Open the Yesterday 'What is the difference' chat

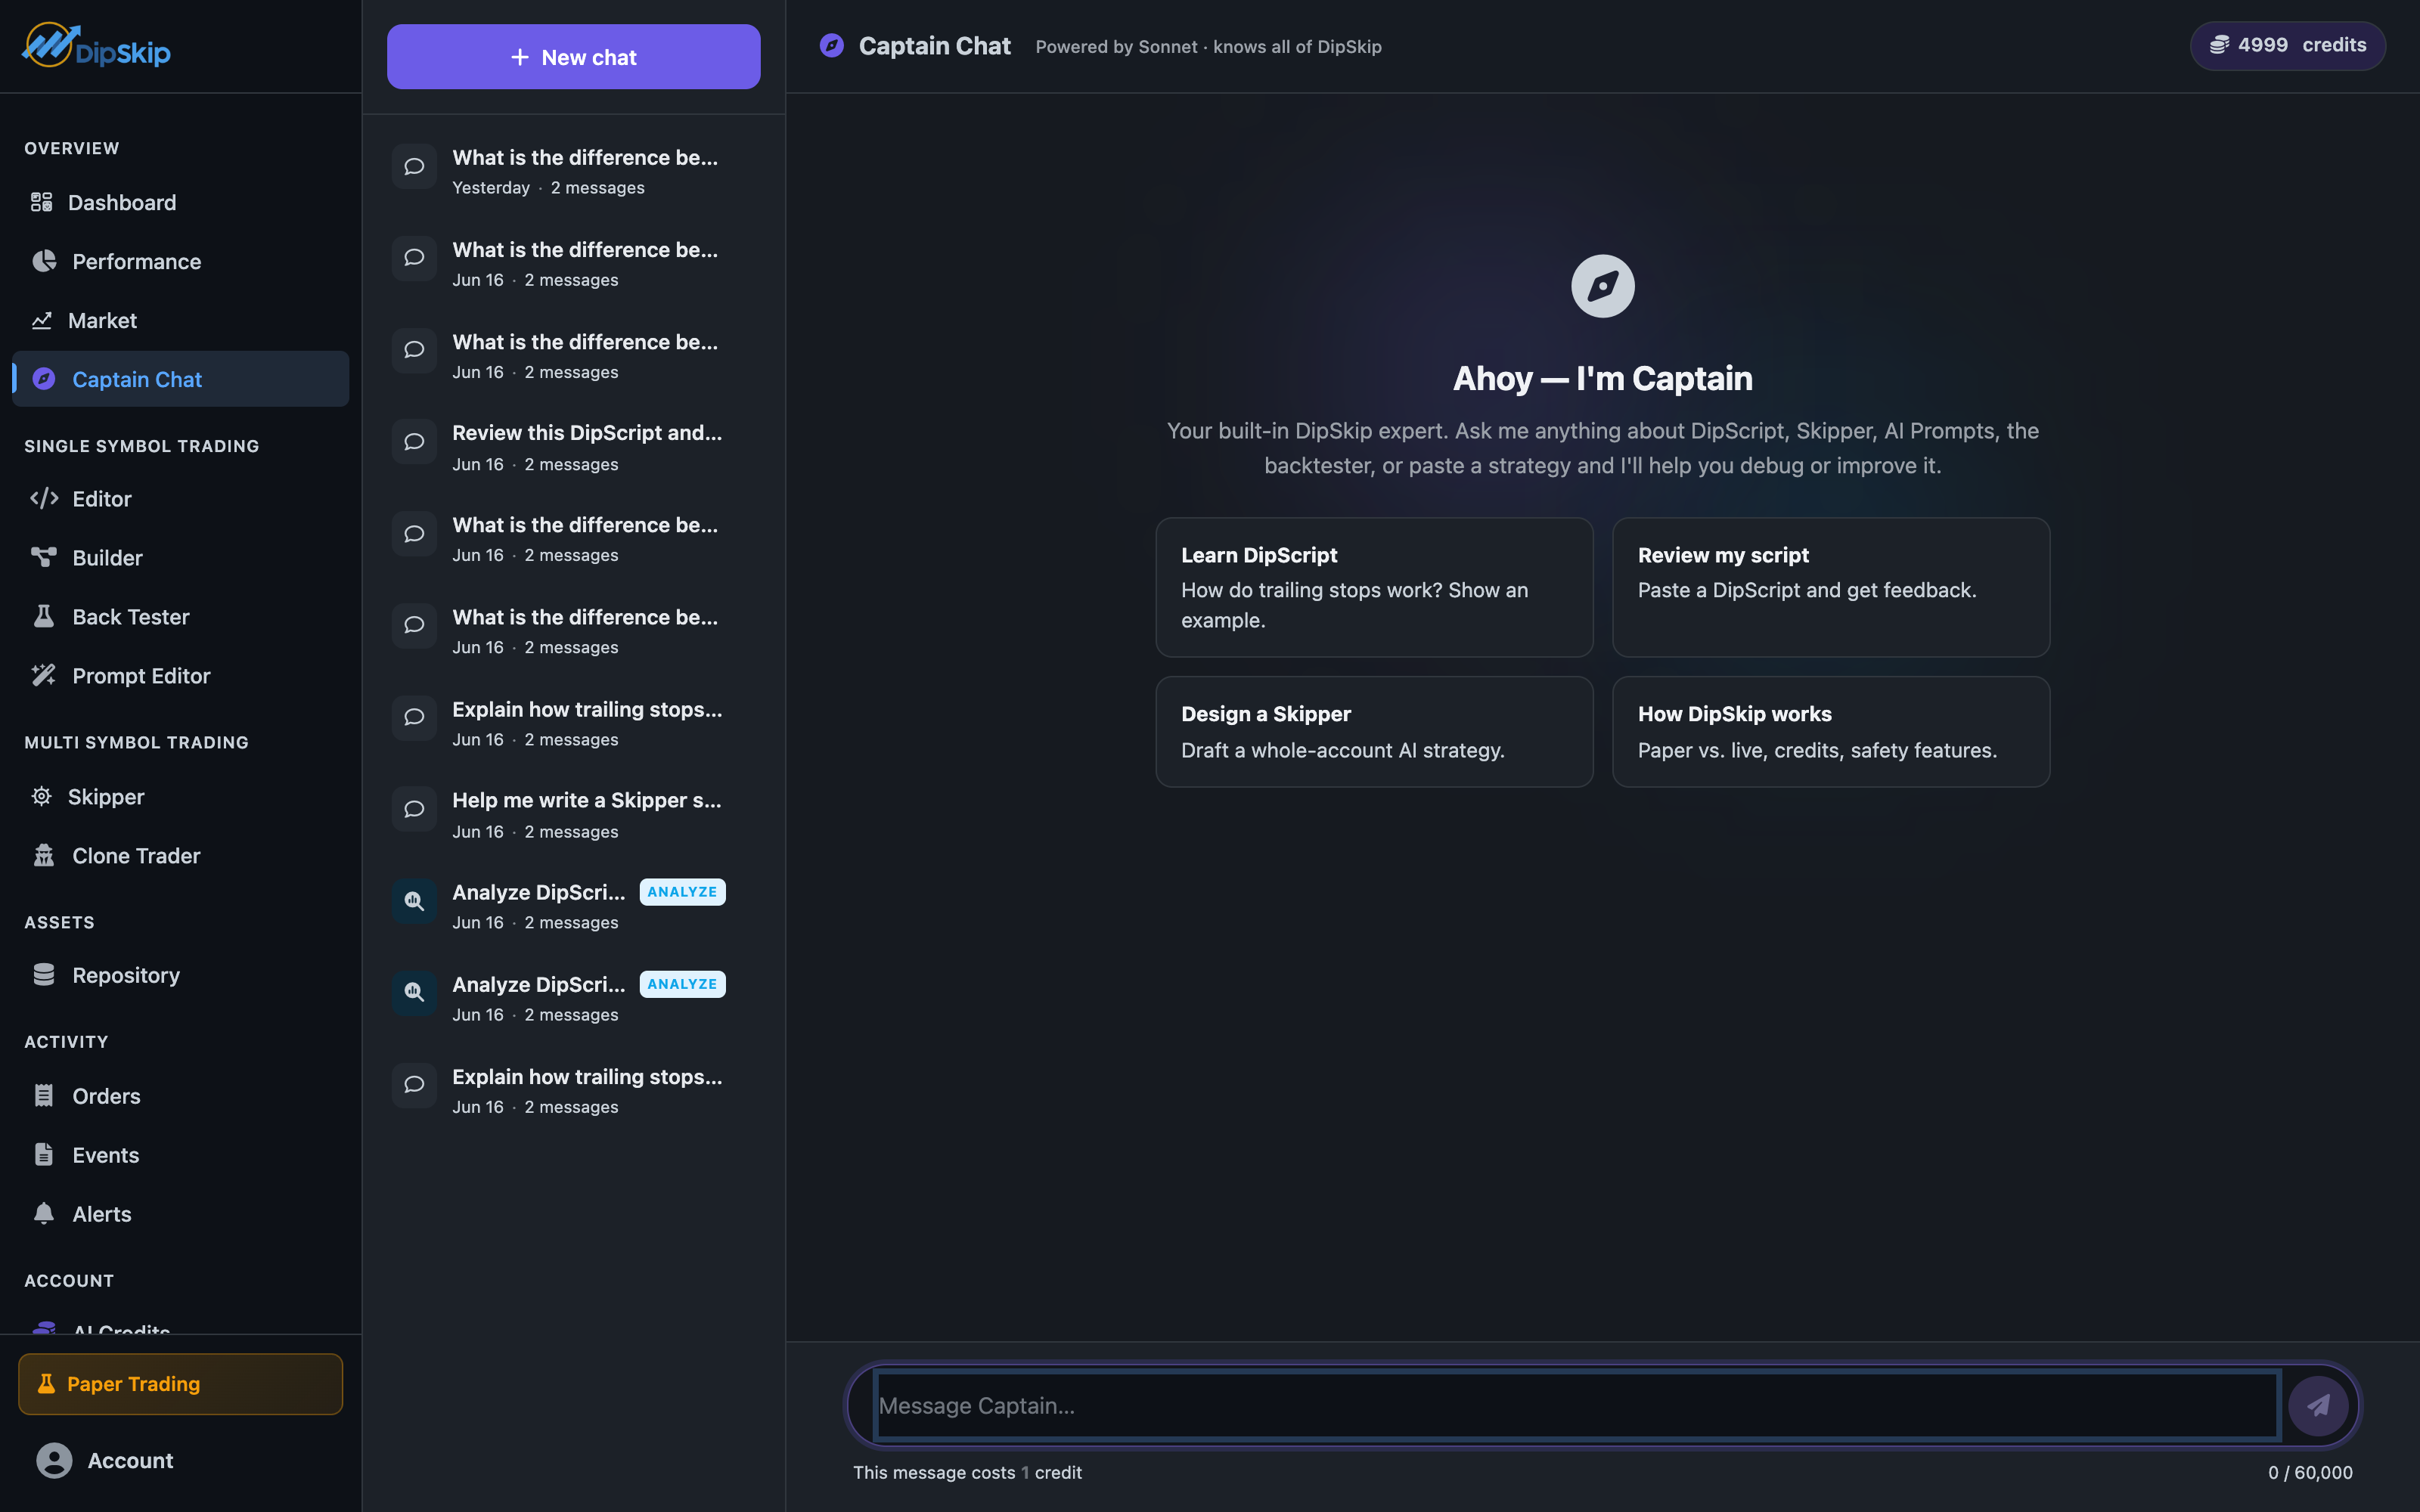pos(574,172)
